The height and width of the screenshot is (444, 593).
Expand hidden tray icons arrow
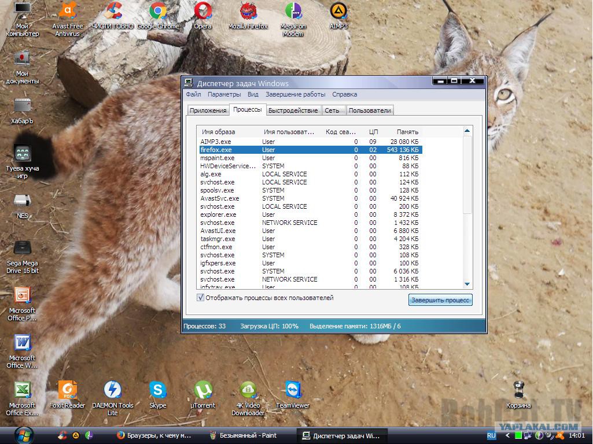(x=507, y=436)
